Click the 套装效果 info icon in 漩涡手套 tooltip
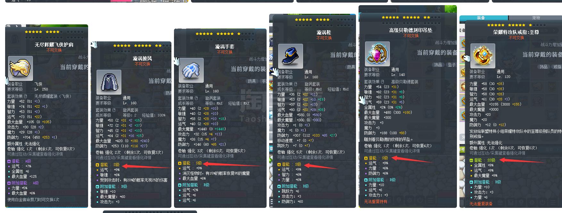 pos(196,98)
